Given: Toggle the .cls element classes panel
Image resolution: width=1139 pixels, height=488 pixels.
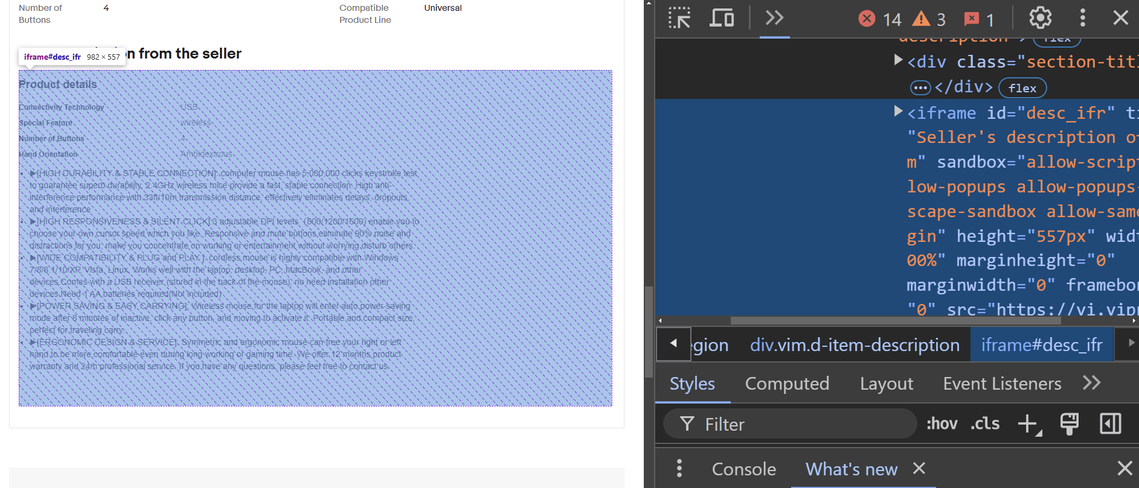Looking at the screenshot, I should [x=985, y=424].
